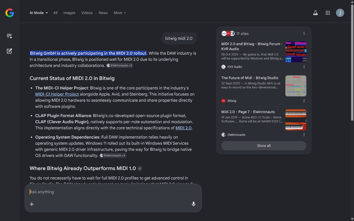Click bold text The MIDI-CI Helper Project
Image resolution: width=354 pixels, height=221 pixels.
click(x=61, y=88)
